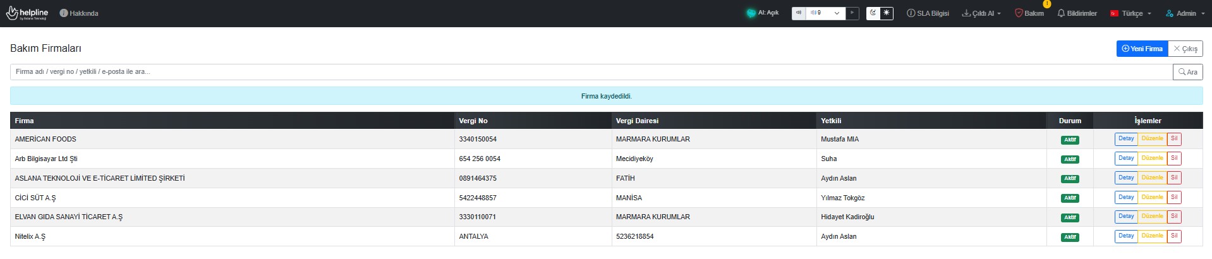This screenshot has height=259, width=1212.
Task: Expand the voice selection dropdown showing 9
Action: [x=826, y=13]
